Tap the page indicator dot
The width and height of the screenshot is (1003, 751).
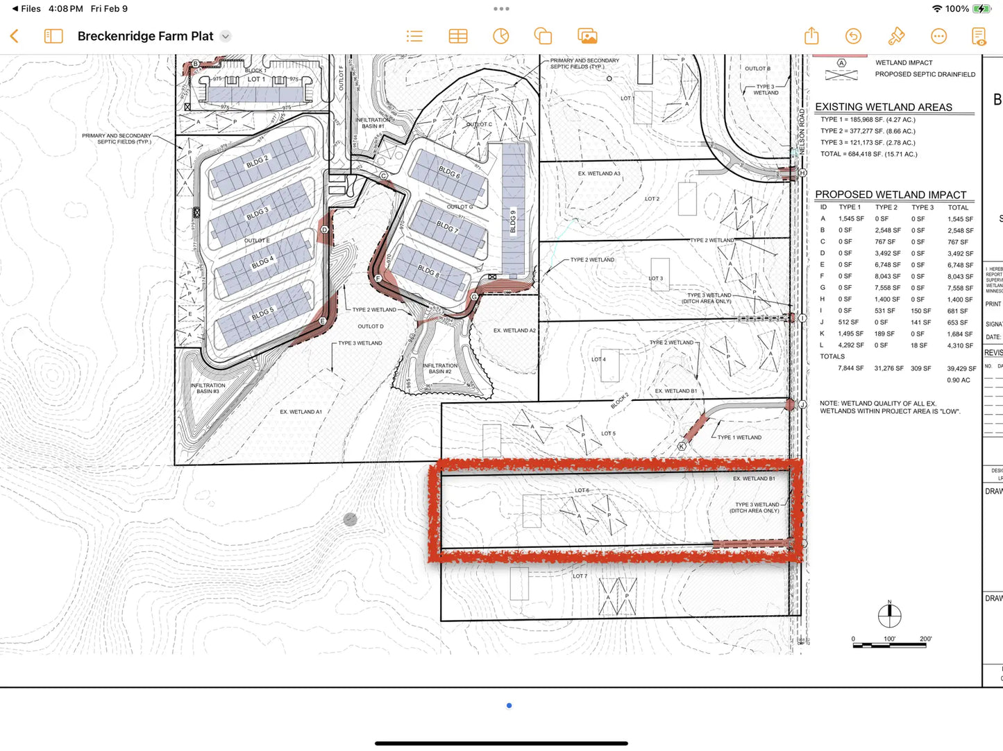pyautogui.click(x=509, y=705)
